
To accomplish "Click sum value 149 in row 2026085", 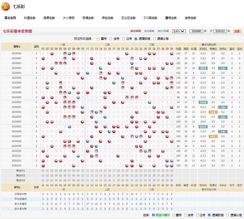I will (x=178, y=78).
